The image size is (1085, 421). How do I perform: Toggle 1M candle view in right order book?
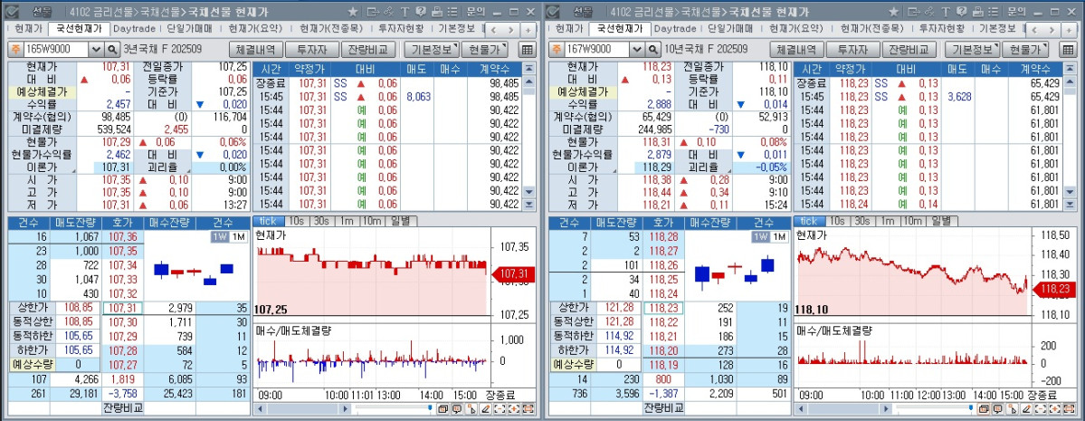tap(779, 237)
